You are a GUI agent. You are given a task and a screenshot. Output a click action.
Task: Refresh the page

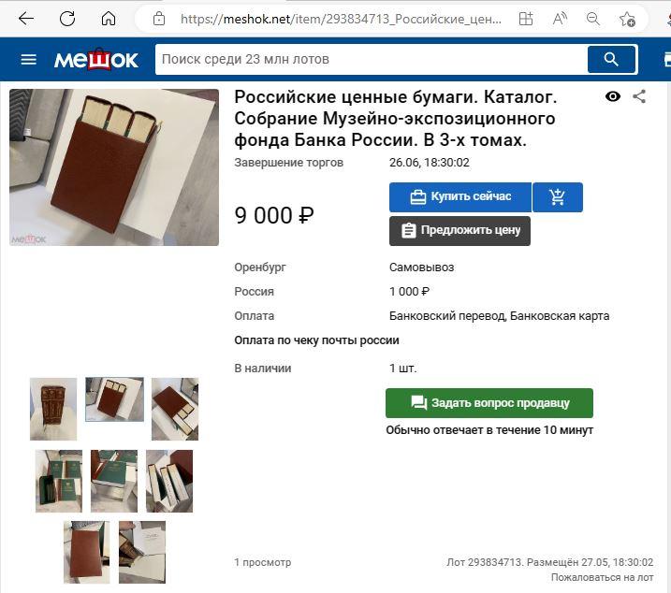click(67, 19)
